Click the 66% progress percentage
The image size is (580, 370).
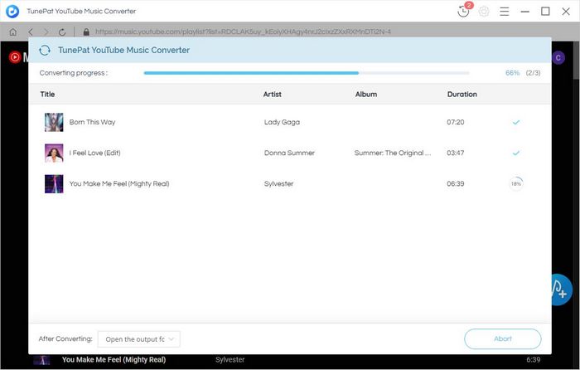(512, 73)
